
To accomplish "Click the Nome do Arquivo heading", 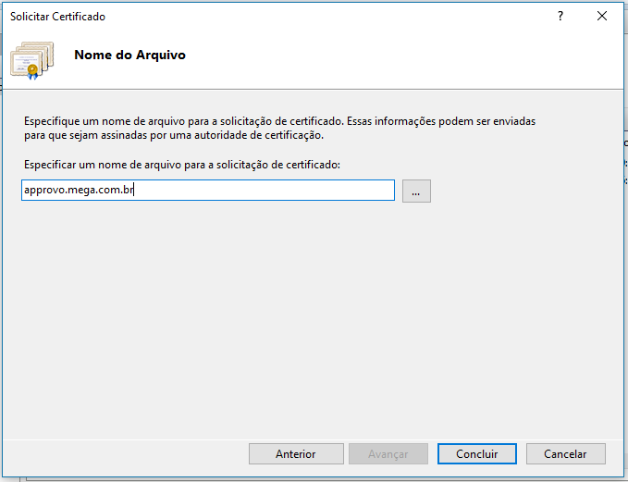I will [x=129, y=55].
